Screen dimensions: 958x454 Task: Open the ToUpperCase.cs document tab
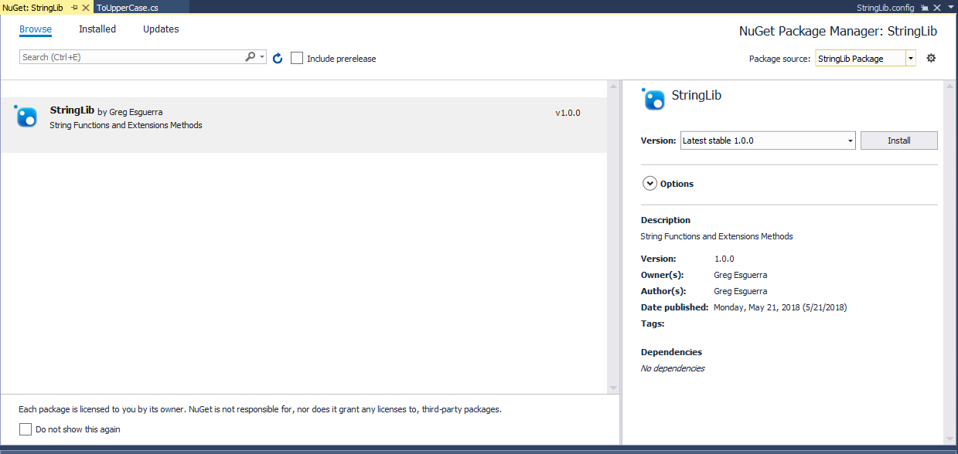click(128, 7)
